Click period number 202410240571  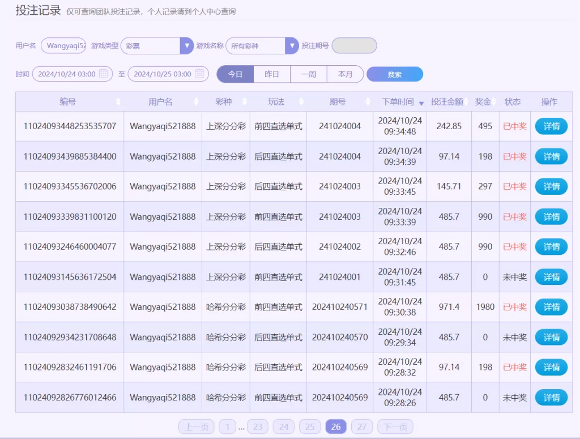[x=340, y=307]
